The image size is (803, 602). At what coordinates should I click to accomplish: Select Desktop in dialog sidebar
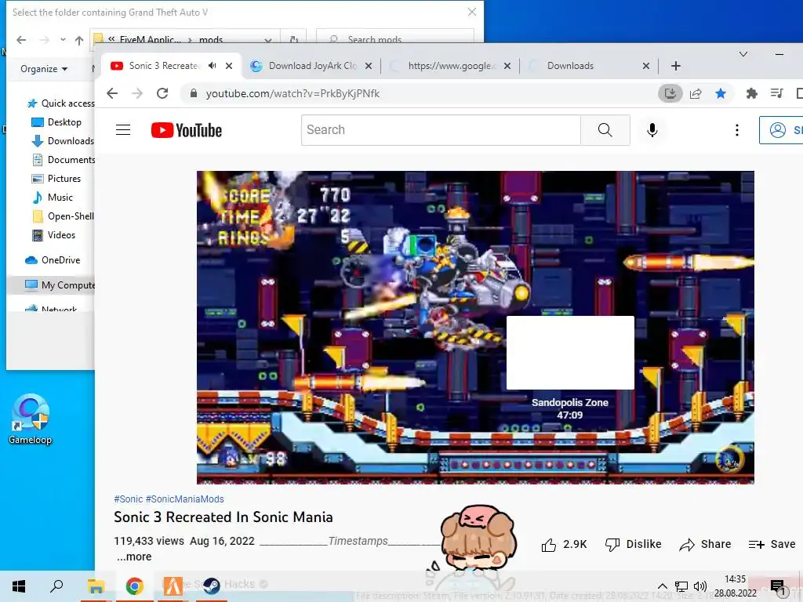(56, 122)
